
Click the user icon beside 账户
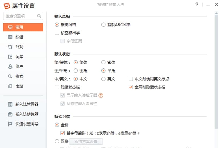click(10, 67)
